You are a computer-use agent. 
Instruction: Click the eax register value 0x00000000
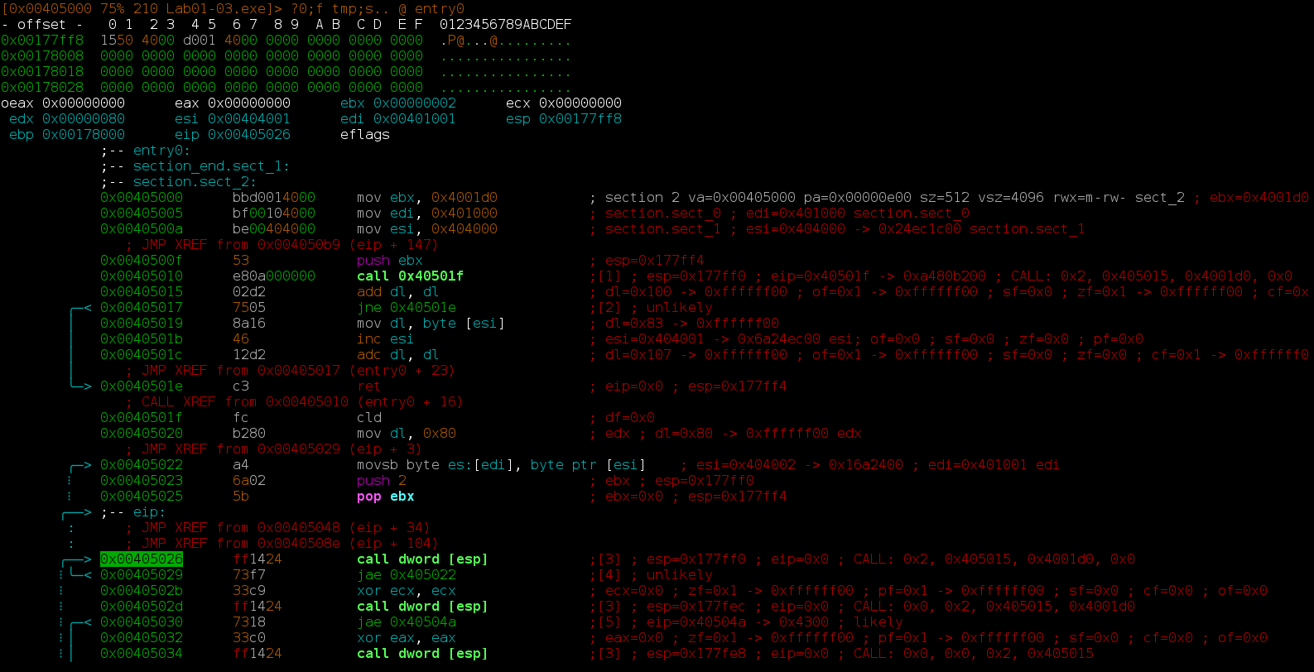click(x=249, y=103)
